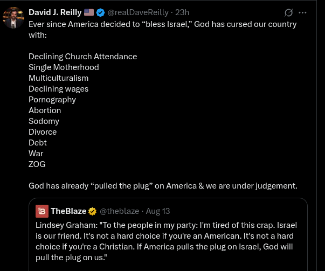
Task: Click the gold verified badge by TheBlaze
Action: 93,211
